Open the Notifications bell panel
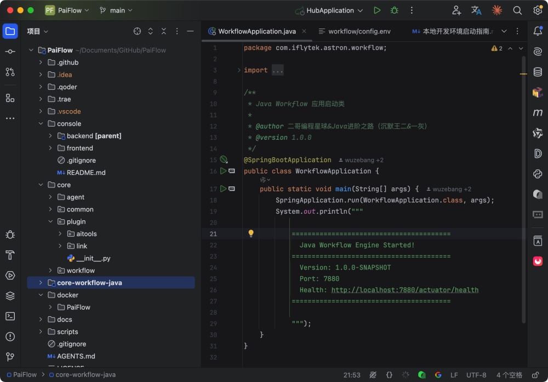The height and width of the screenshot is (382, 548). coord(538,31)
